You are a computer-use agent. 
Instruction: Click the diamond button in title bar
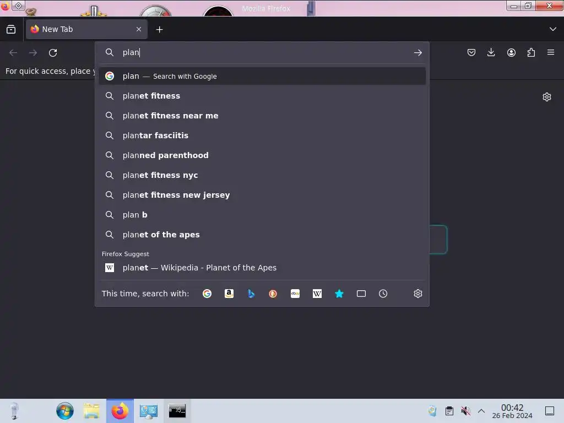click(19, 6)
